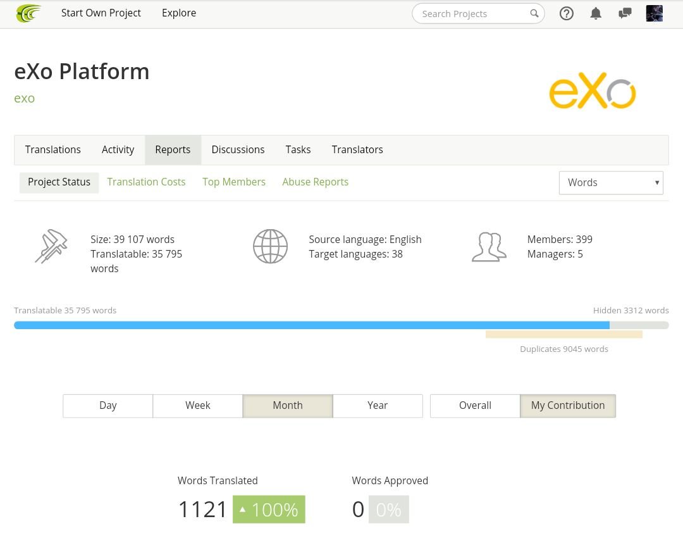Switch to the Overall view toggle
The image size is (683, 557).
[475, 406]
